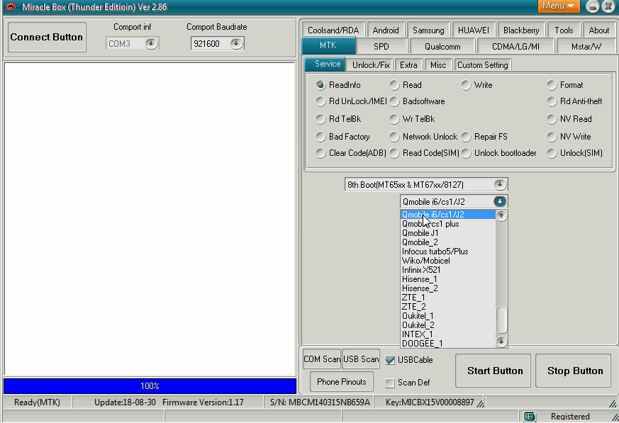Click the COM Scan button

click(x=322, y=359)
